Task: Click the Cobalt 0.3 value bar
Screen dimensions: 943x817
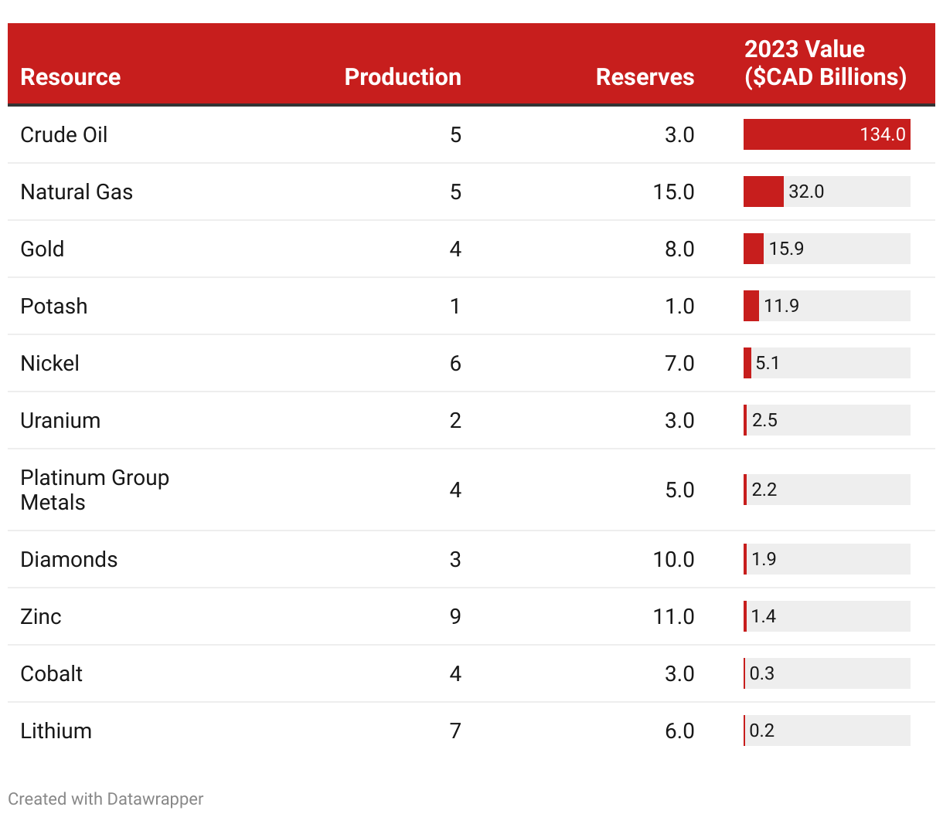Action: click(826, 673)
